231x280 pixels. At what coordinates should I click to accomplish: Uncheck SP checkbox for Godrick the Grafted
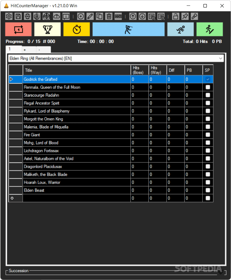click(208, 79)
